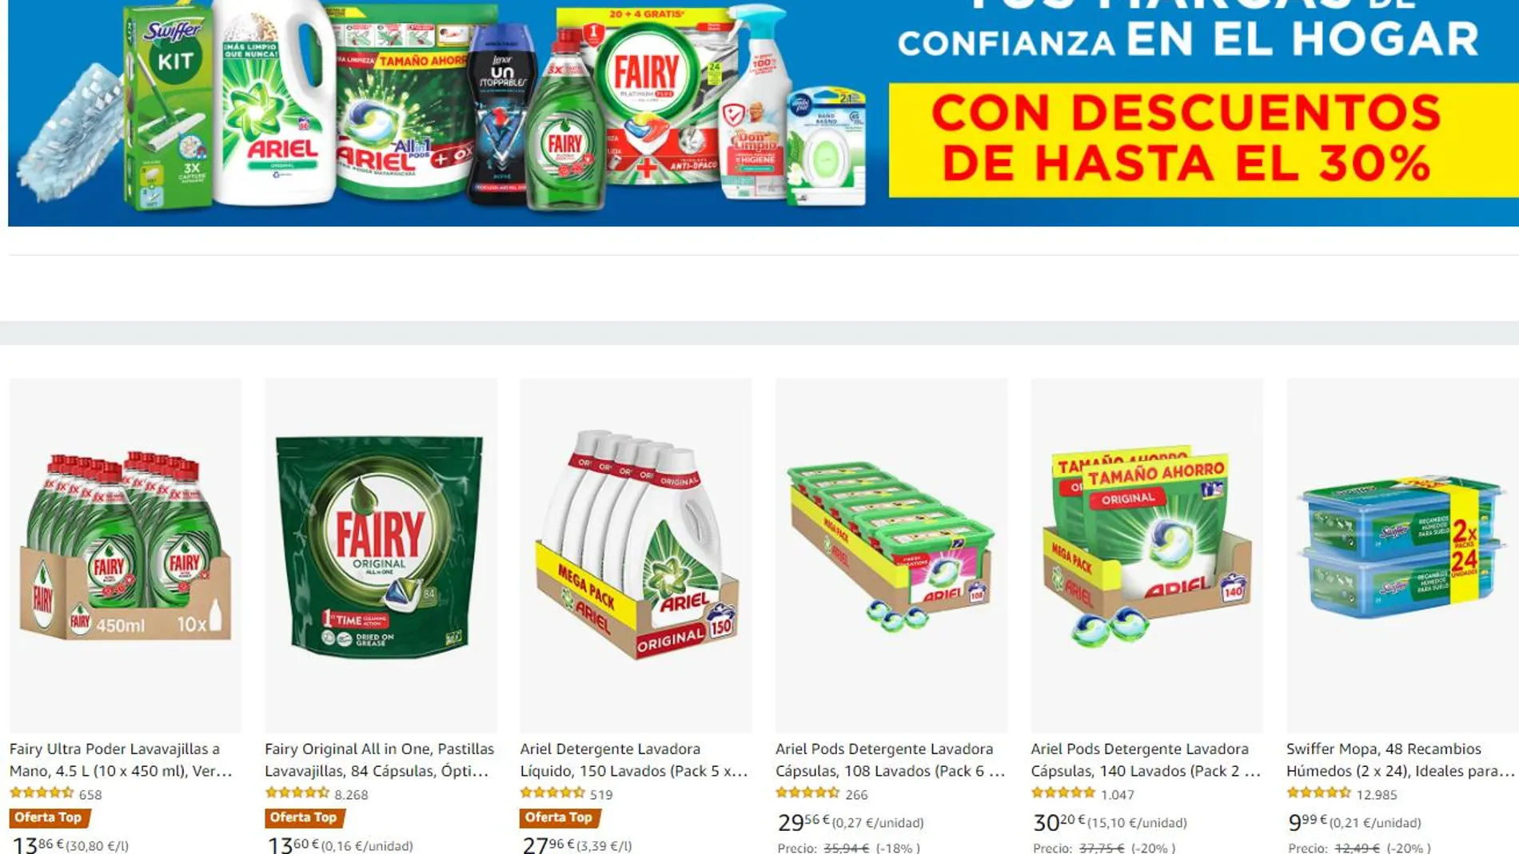The height and width of the screenshot is (854, 1519).
Task: Open Ariel Pods Cápsulas 108 Lavados title link
Action: point(890,760)
